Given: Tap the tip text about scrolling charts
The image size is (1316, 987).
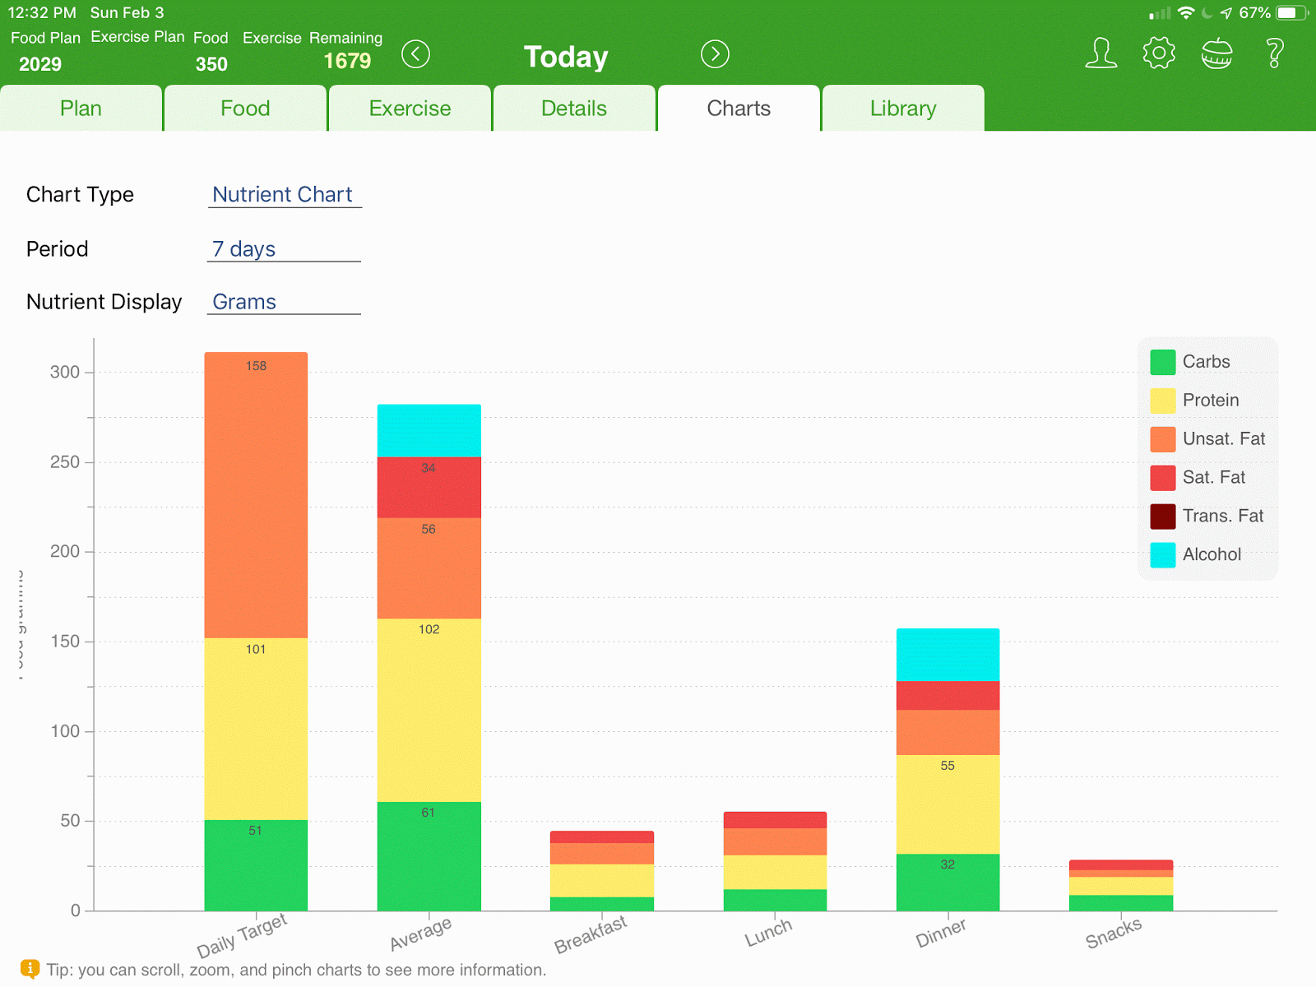Looking at the screenshot, I should point(296,970).
